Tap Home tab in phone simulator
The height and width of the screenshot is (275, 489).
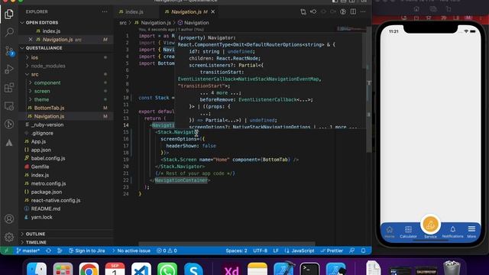(389, 232)
